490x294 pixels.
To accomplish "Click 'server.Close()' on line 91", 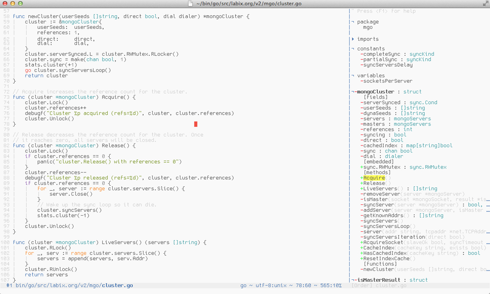I will (71, 194).
